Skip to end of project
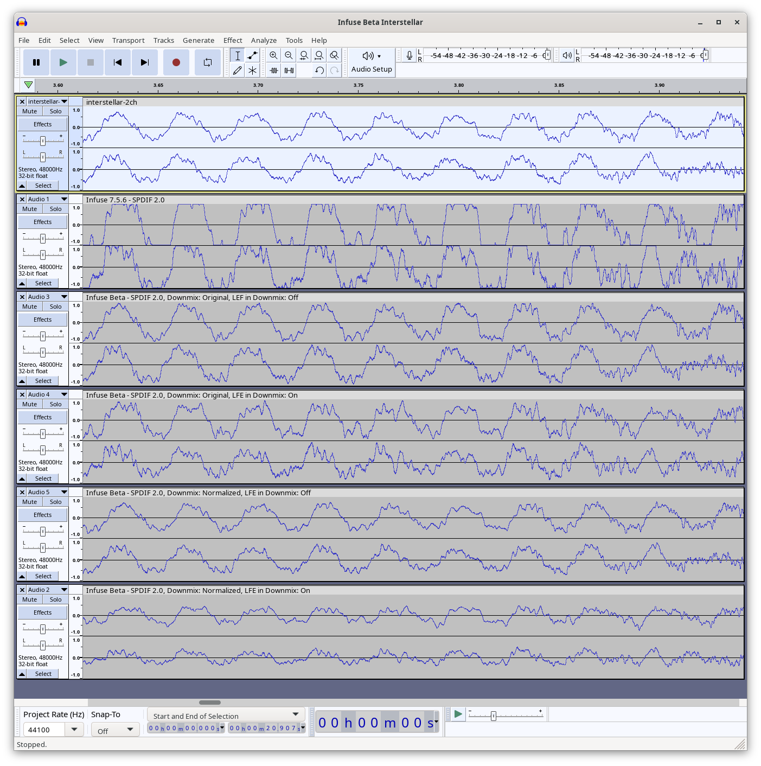Image resolution: width=761 pixels, height=766 pixels. (x=145, y=62)
